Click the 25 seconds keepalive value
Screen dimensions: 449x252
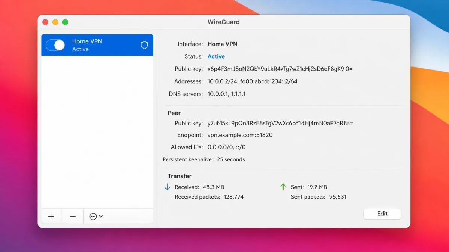(231, 159)
